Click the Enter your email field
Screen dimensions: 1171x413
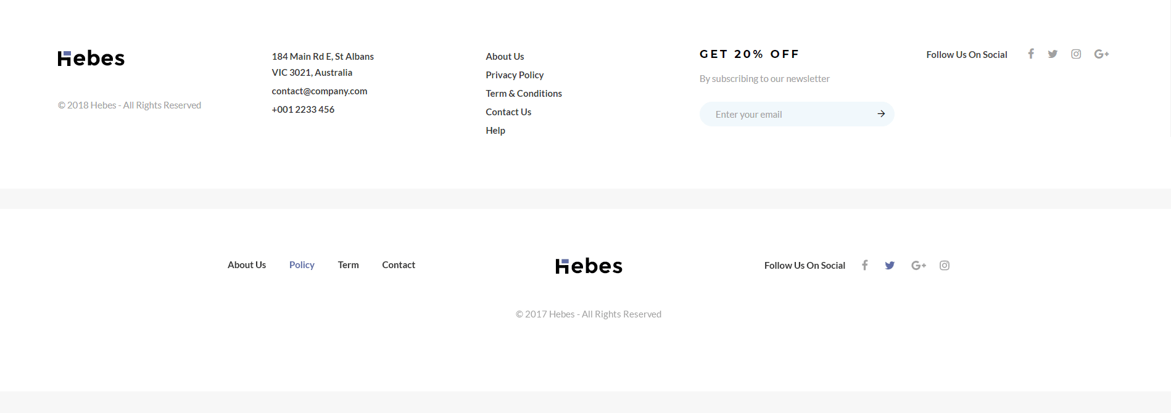pos(797,114)
